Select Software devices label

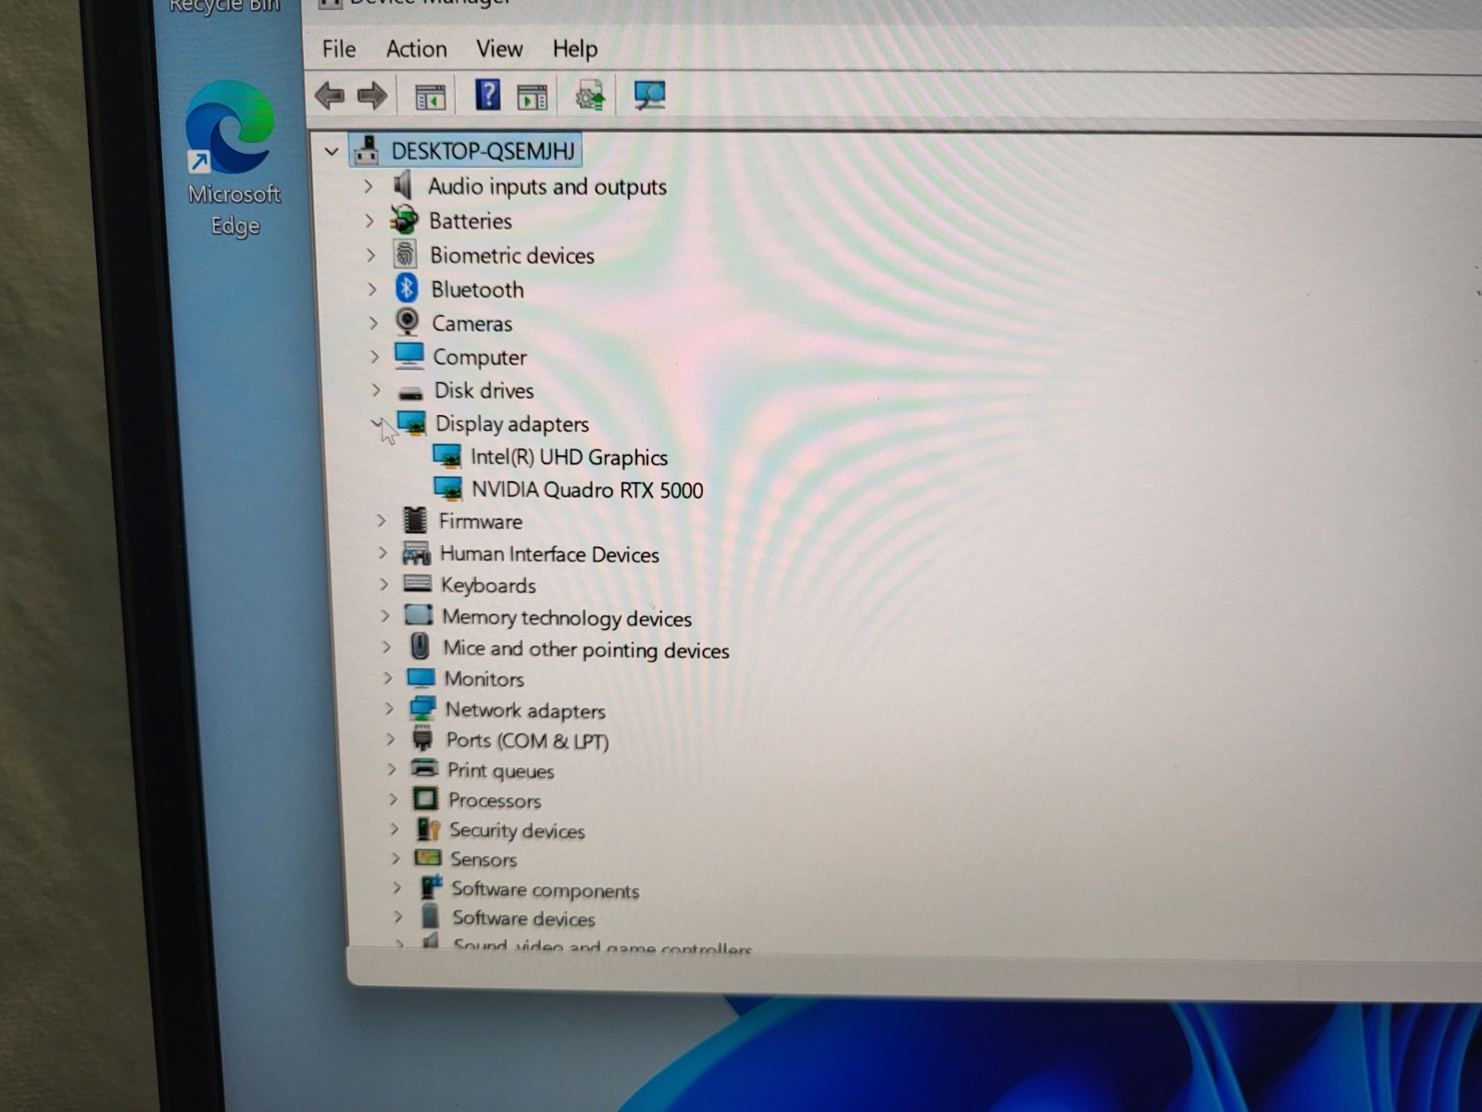tap(523, 918)
